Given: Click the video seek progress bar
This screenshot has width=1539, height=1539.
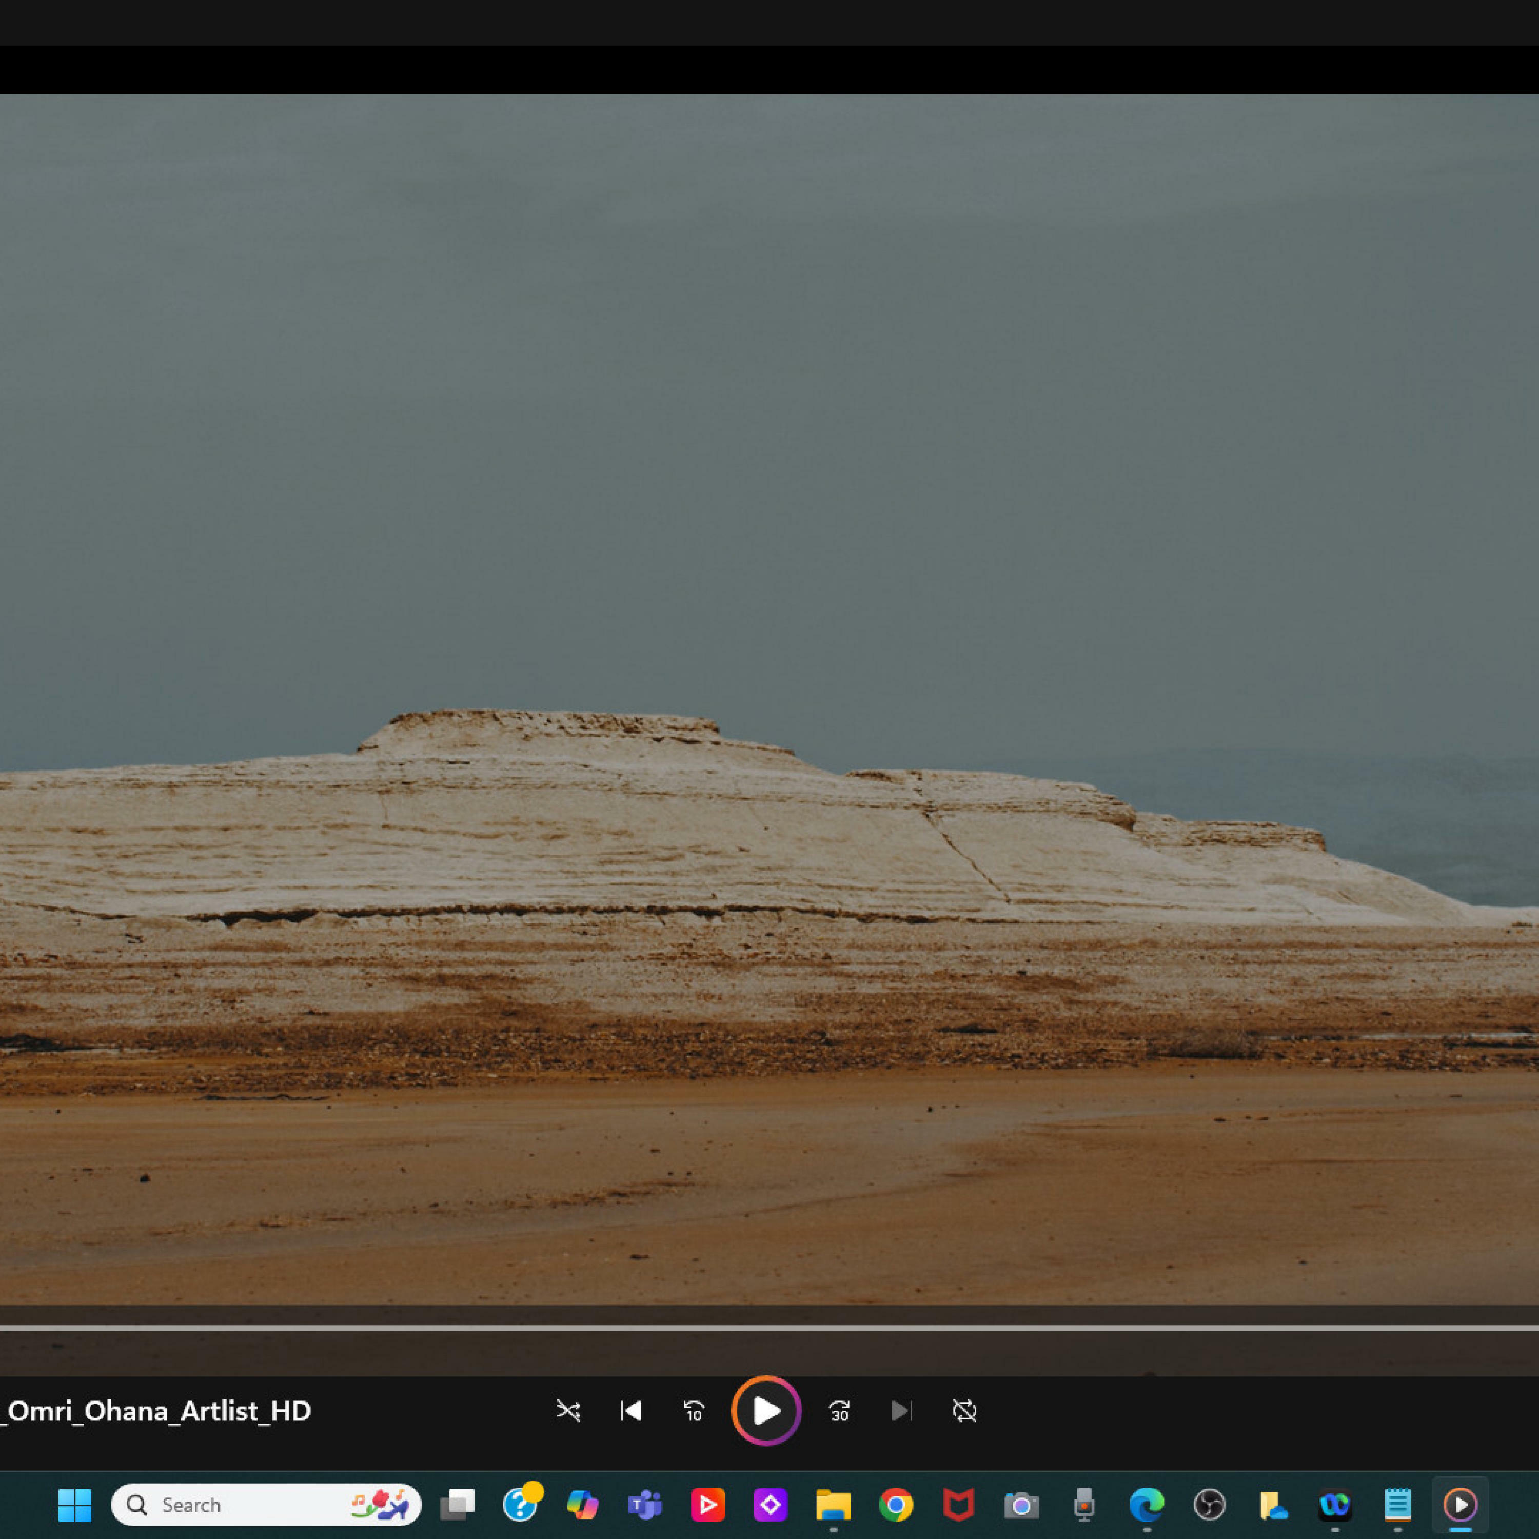Looking at the screenshot, I should click(x=769, y=1328).
